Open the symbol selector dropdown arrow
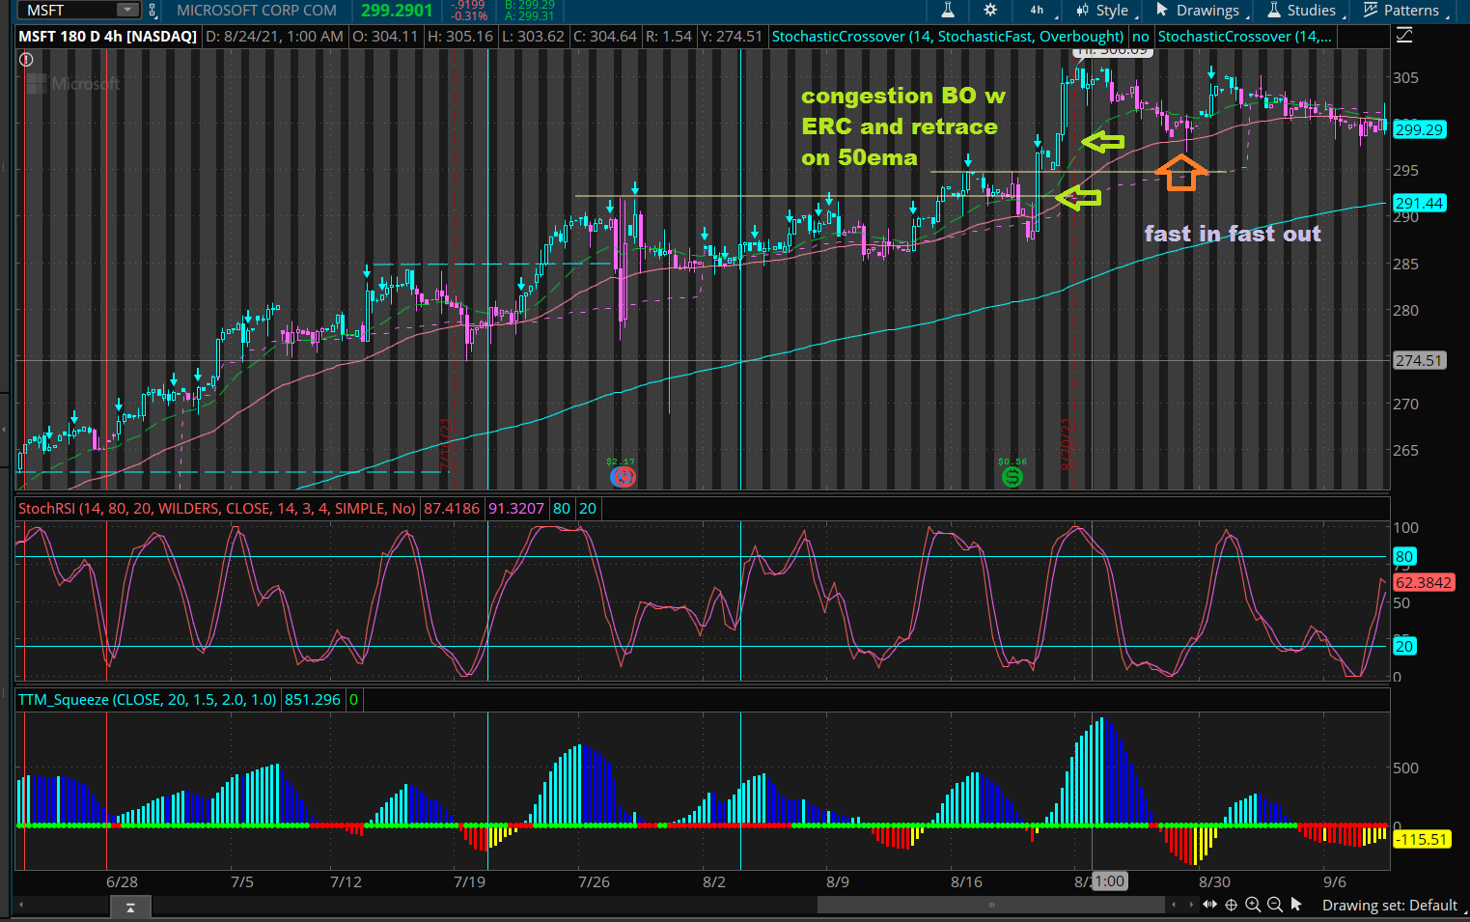The height and width of the screenshot is (922, 1470). pyautogui.click(x=127, y=10)
